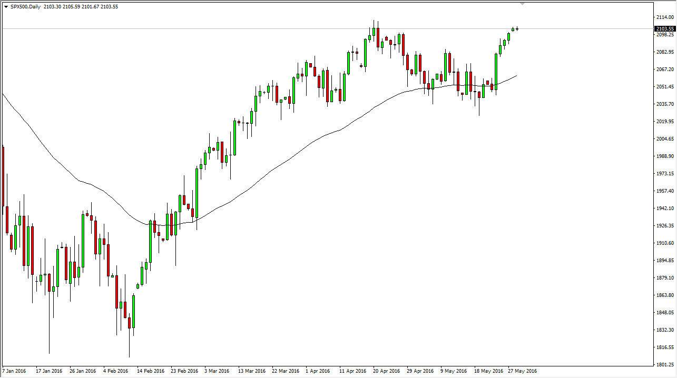Click the 1816.55 price axis label
The height and width of the screenshot is (378, 677).
(665, 347)
